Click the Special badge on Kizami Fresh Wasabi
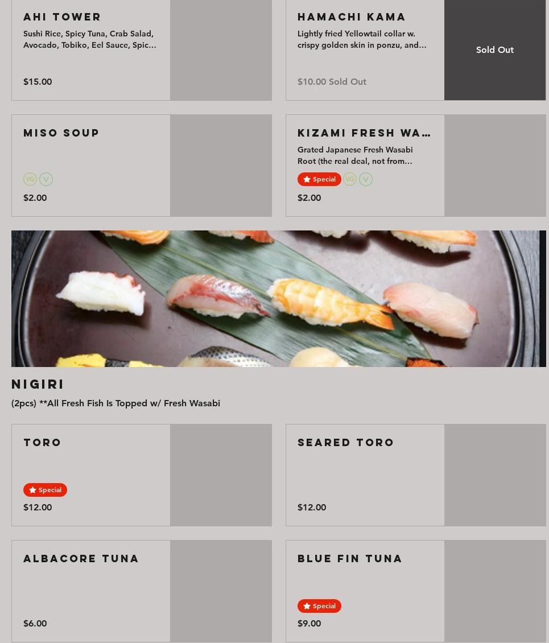 pos(319,179)
